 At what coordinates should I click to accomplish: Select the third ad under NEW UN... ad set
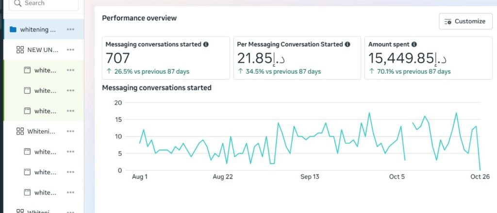(45, 111)
